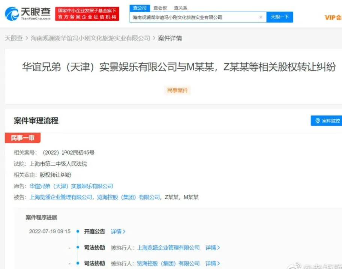Open defendant 览海控股（集团）有限公司 link
The image size is (342, 269).
(x=129, y=197)
